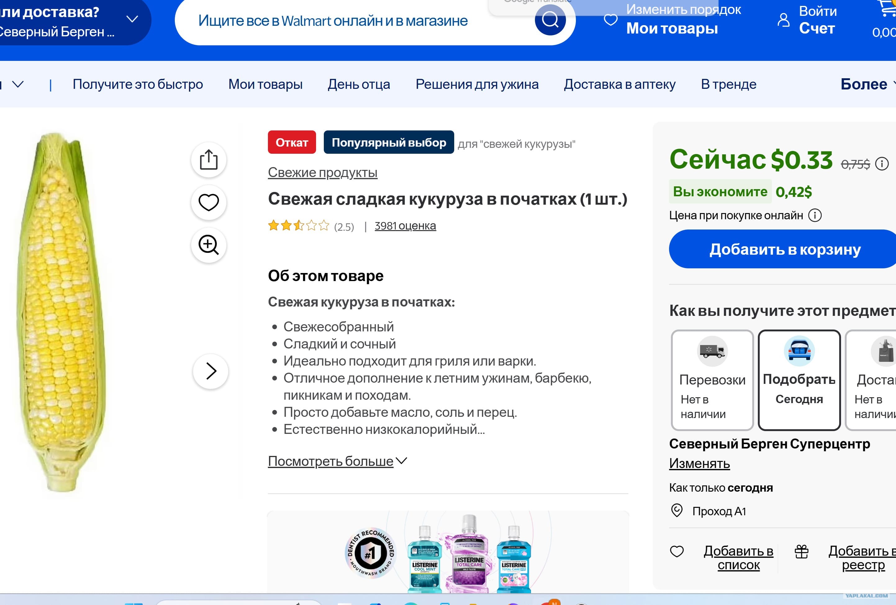896x605 pixels.
Task: Click the heart icon beside Мои товары
Action: pyautogui.click(x=610, y=19)
